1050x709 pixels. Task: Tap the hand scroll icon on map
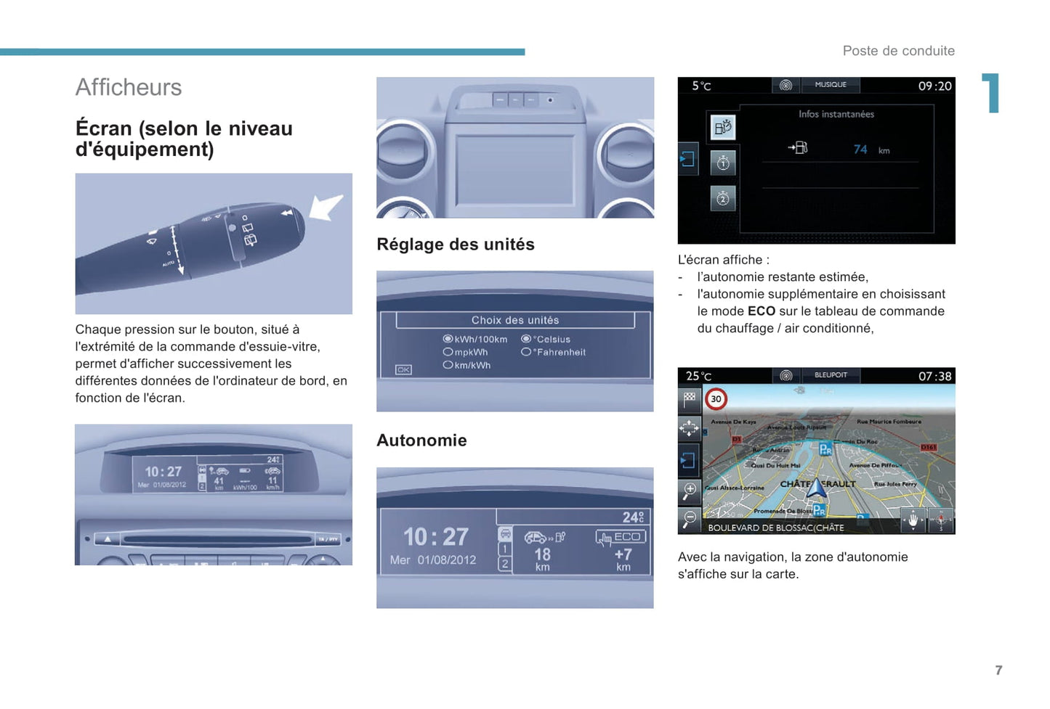tap(913, 520)
